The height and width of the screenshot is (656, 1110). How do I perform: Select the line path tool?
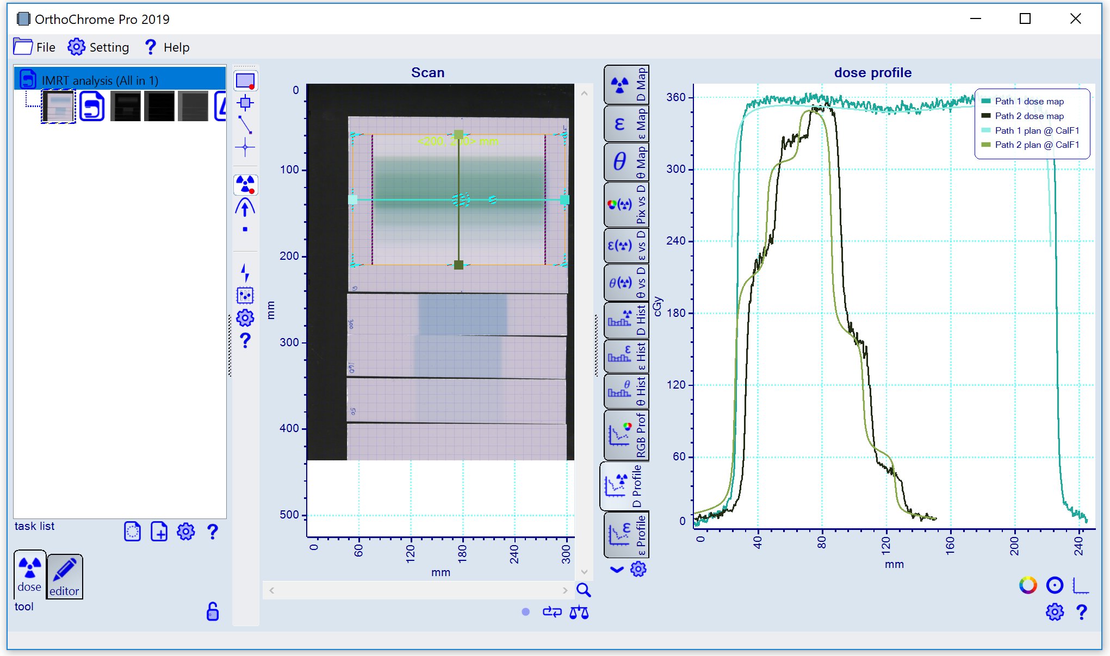[245, 125]
